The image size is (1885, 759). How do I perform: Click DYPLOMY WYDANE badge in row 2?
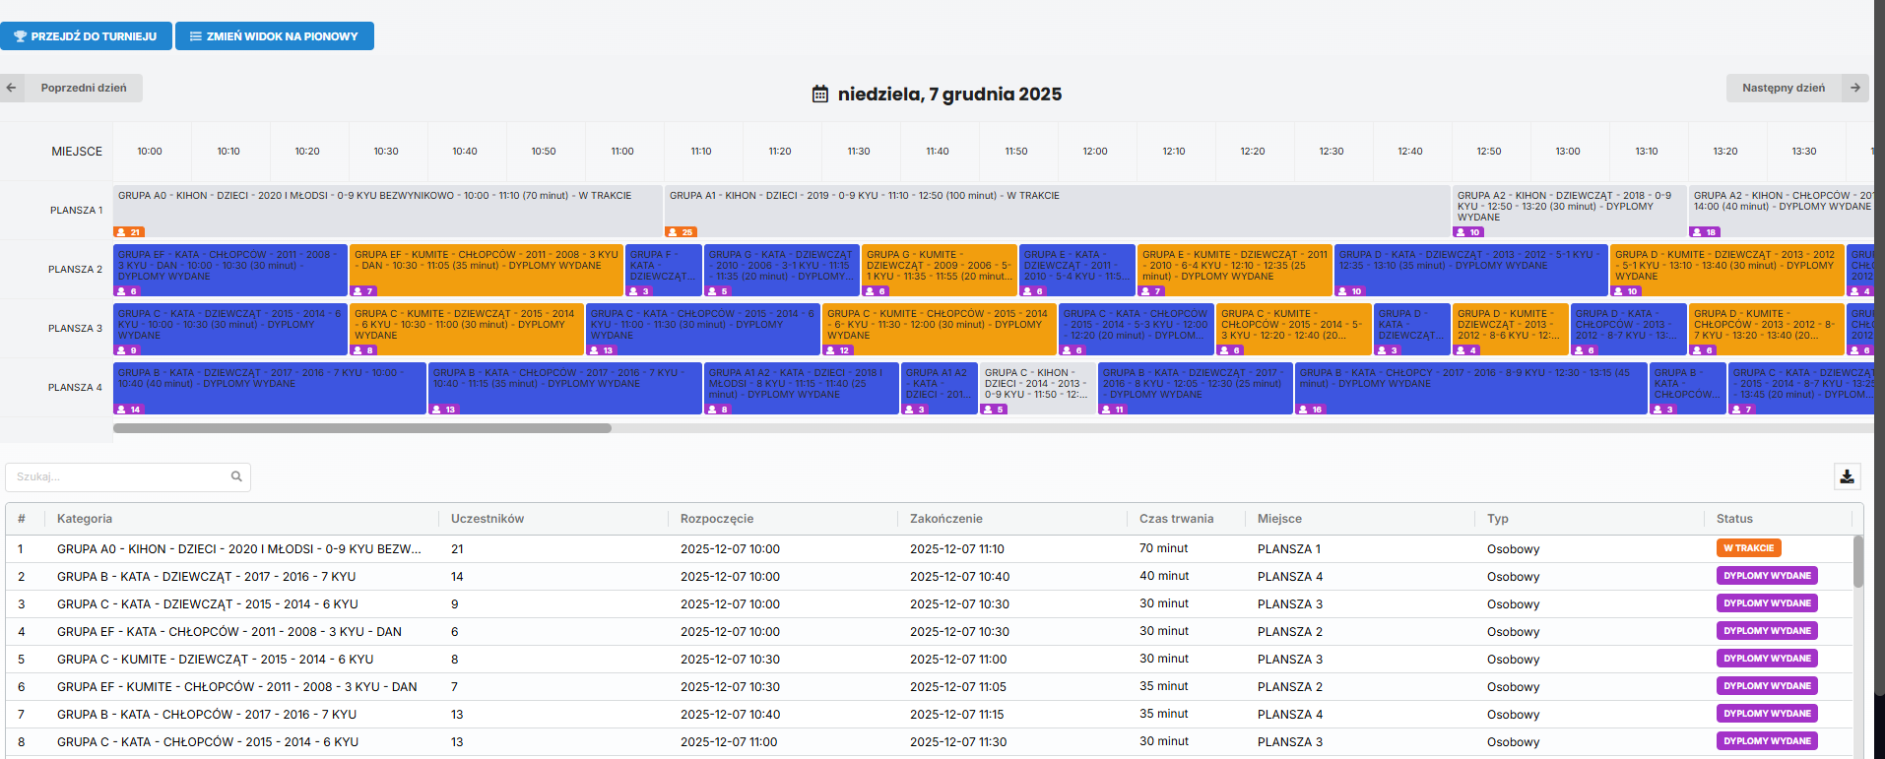(1767, 576)
